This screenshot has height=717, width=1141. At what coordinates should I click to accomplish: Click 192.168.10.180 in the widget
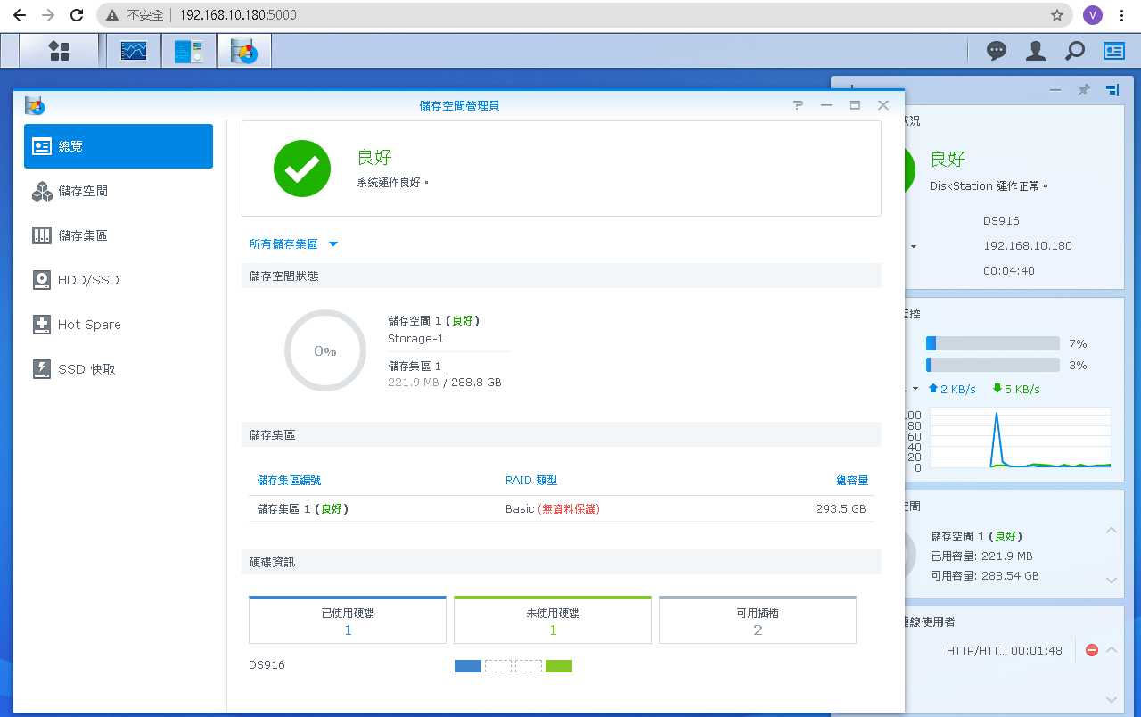(x=1028, y=245)
